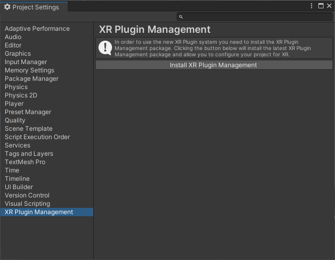This screenshot has width=335, height=260.
Task: Maximize the Project Settings window
Action: coord(321,6)
